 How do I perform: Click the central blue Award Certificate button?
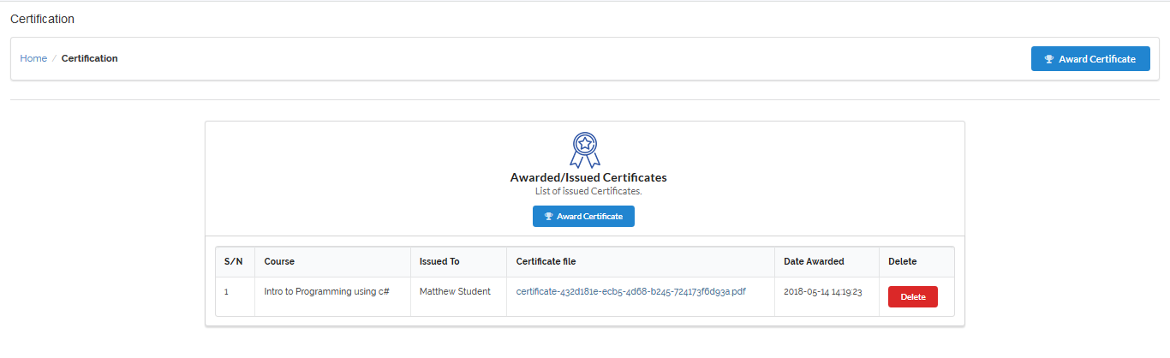583,216
